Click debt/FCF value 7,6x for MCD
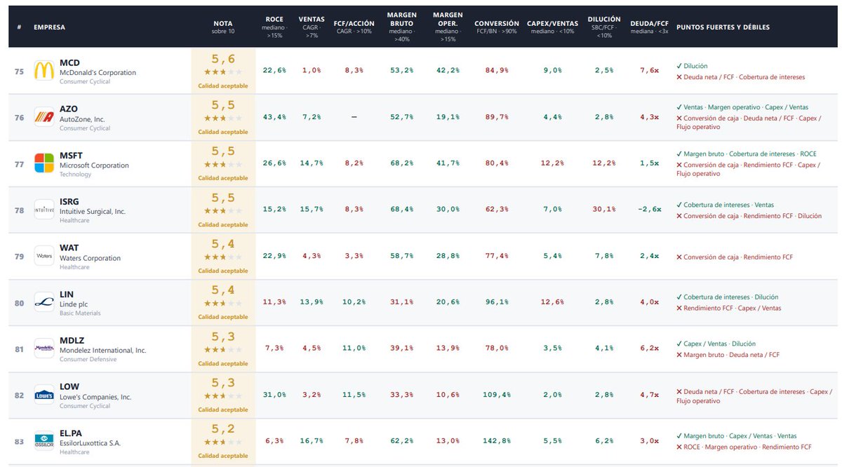 pyautogui.click(x=649, y=70)
